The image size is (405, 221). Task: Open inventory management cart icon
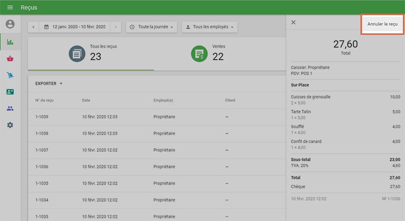click(10, 75)
